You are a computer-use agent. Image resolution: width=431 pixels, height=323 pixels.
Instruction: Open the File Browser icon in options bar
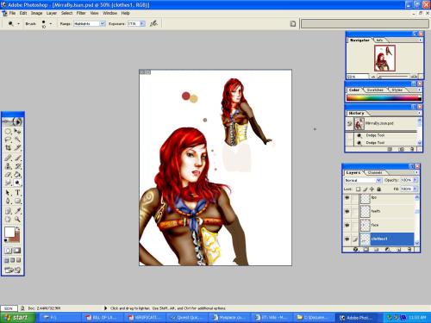pyautogui.click(x=293, y=24)
